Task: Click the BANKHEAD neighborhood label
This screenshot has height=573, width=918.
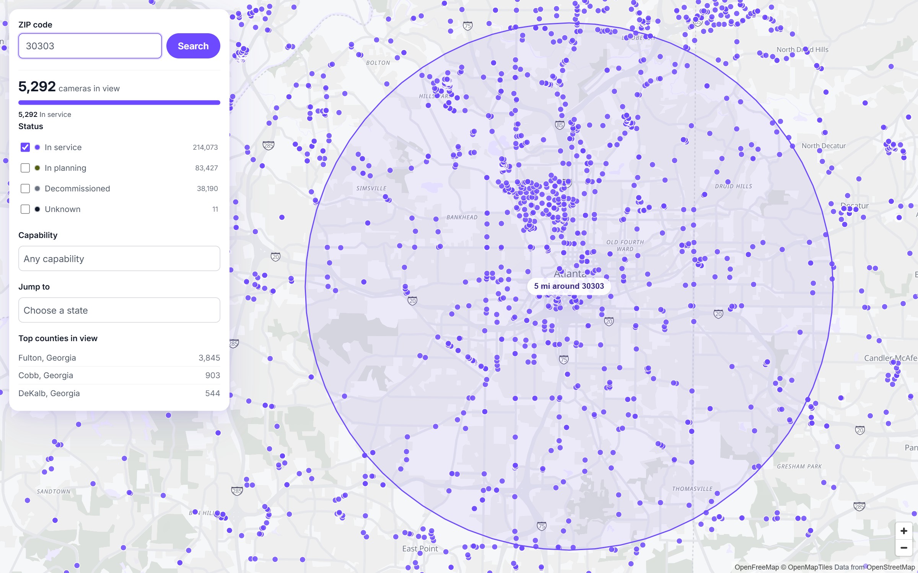Action: click(462, 217)
